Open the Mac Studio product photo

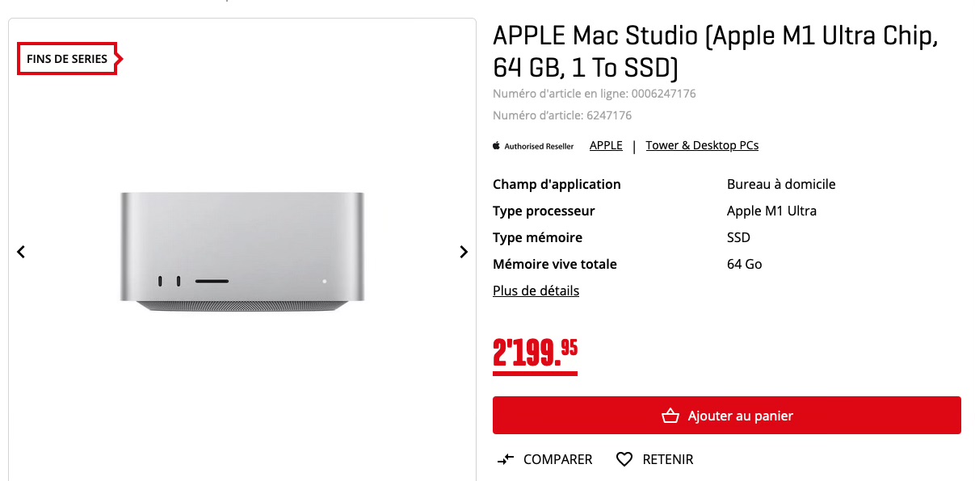(x=242, y=251)
